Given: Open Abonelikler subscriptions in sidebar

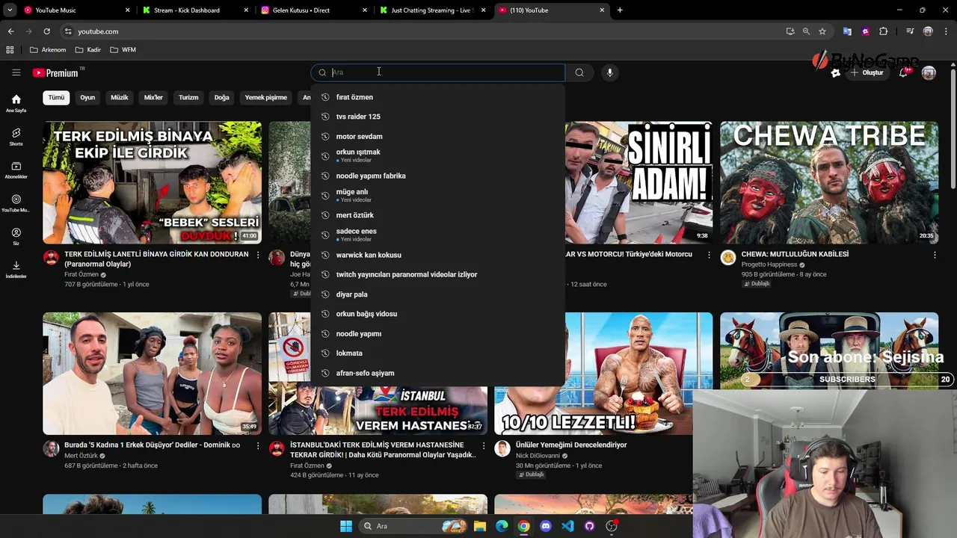Looking at the screenshot, I should (x=16, y=170).
